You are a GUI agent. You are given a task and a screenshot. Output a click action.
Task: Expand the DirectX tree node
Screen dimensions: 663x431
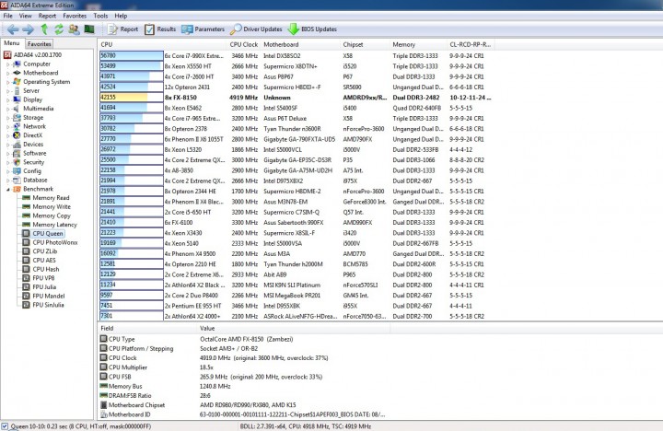(x=7, y=135)
